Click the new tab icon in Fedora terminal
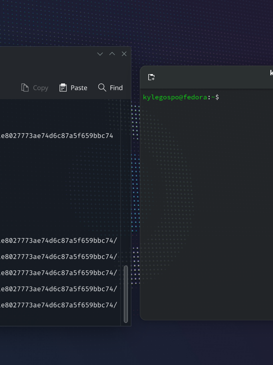Screen dimensions: 273x365 [151, 77]
